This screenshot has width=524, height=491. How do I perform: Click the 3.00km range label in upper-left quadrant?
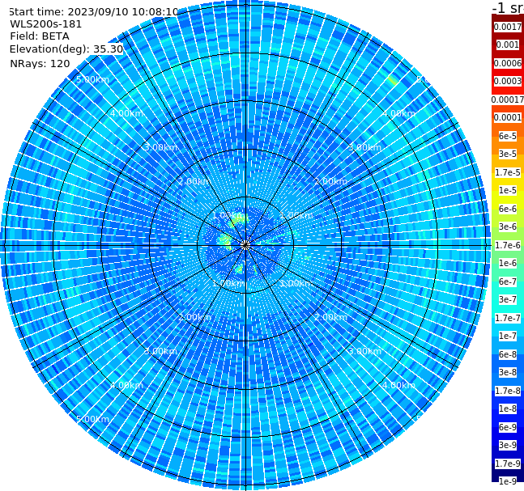coord(160,147)
